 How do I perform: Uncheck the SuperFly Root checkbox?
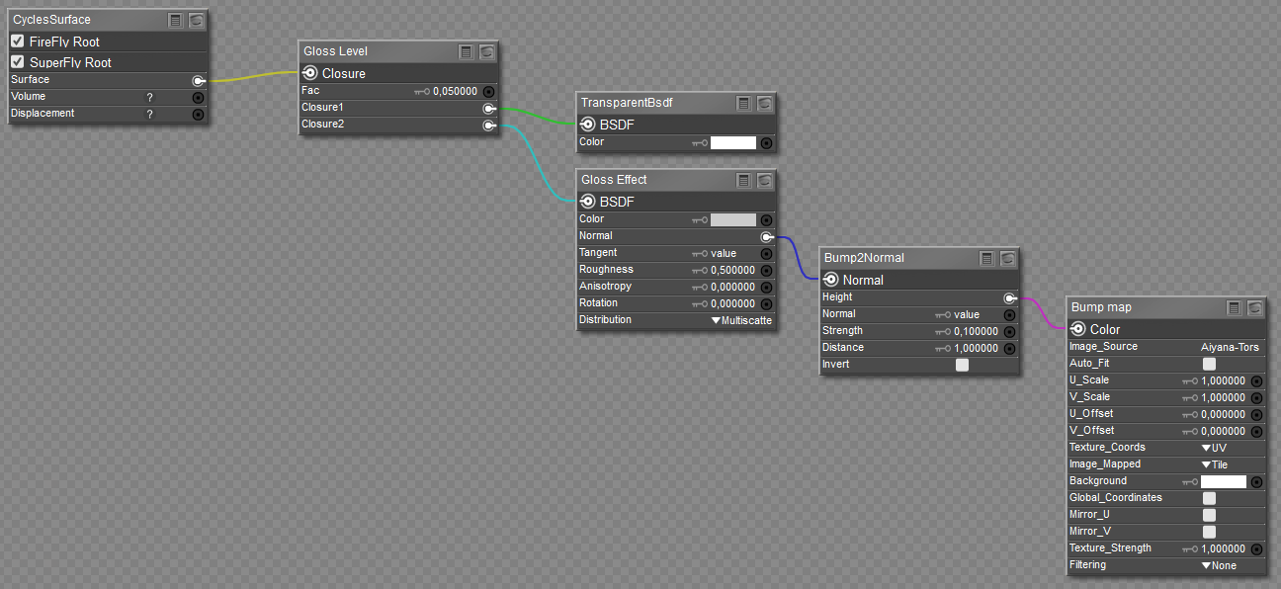coord(18,62)
